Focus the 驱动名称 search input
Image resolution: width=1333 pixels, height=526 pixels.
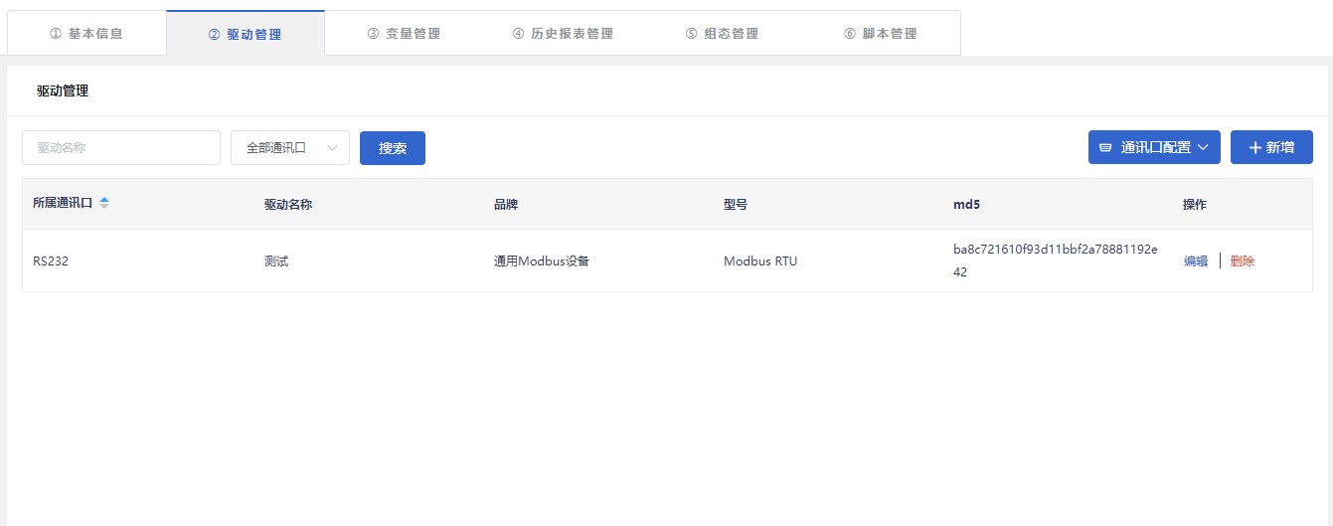[121, 147]
